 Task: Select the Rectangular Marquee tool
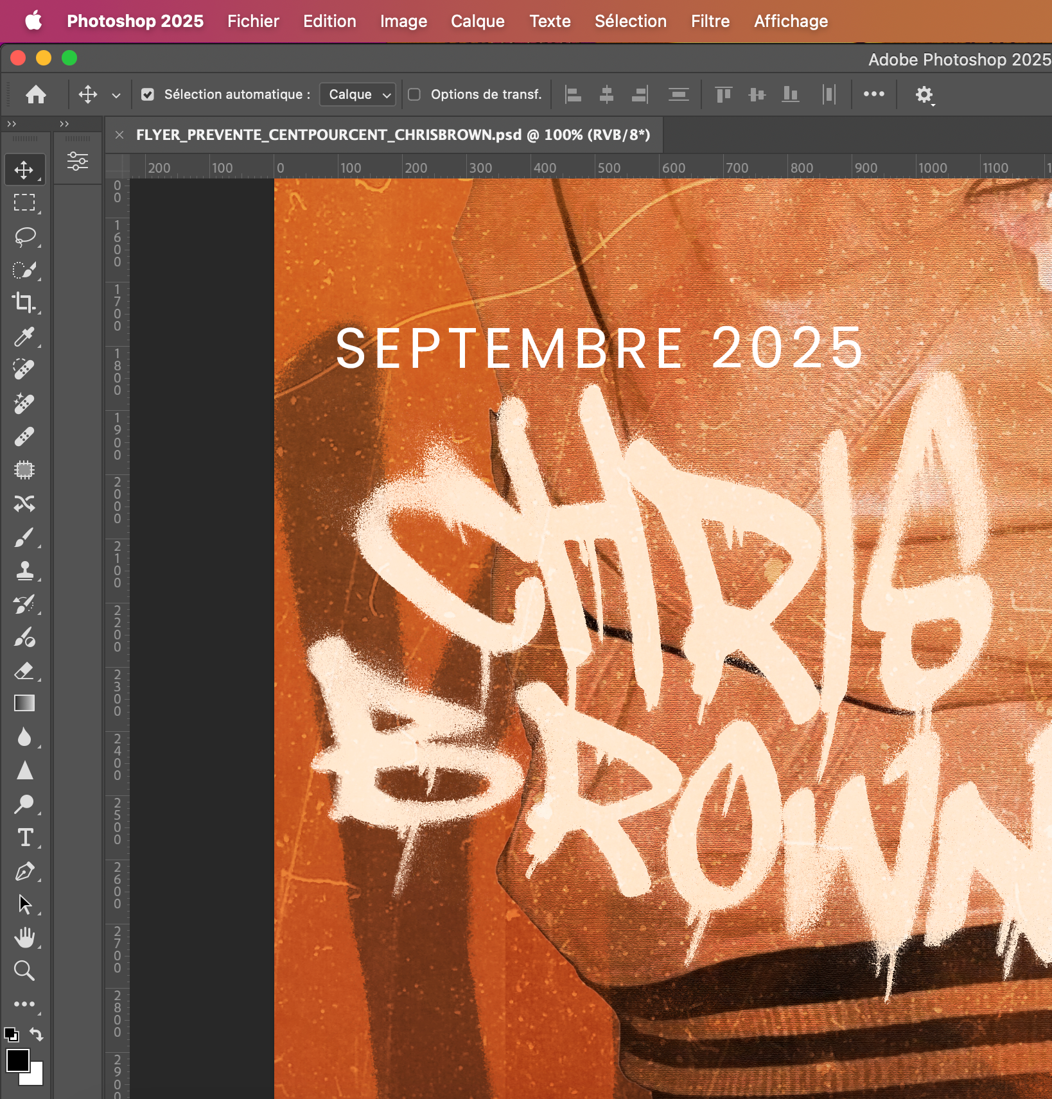coord(24,203)
